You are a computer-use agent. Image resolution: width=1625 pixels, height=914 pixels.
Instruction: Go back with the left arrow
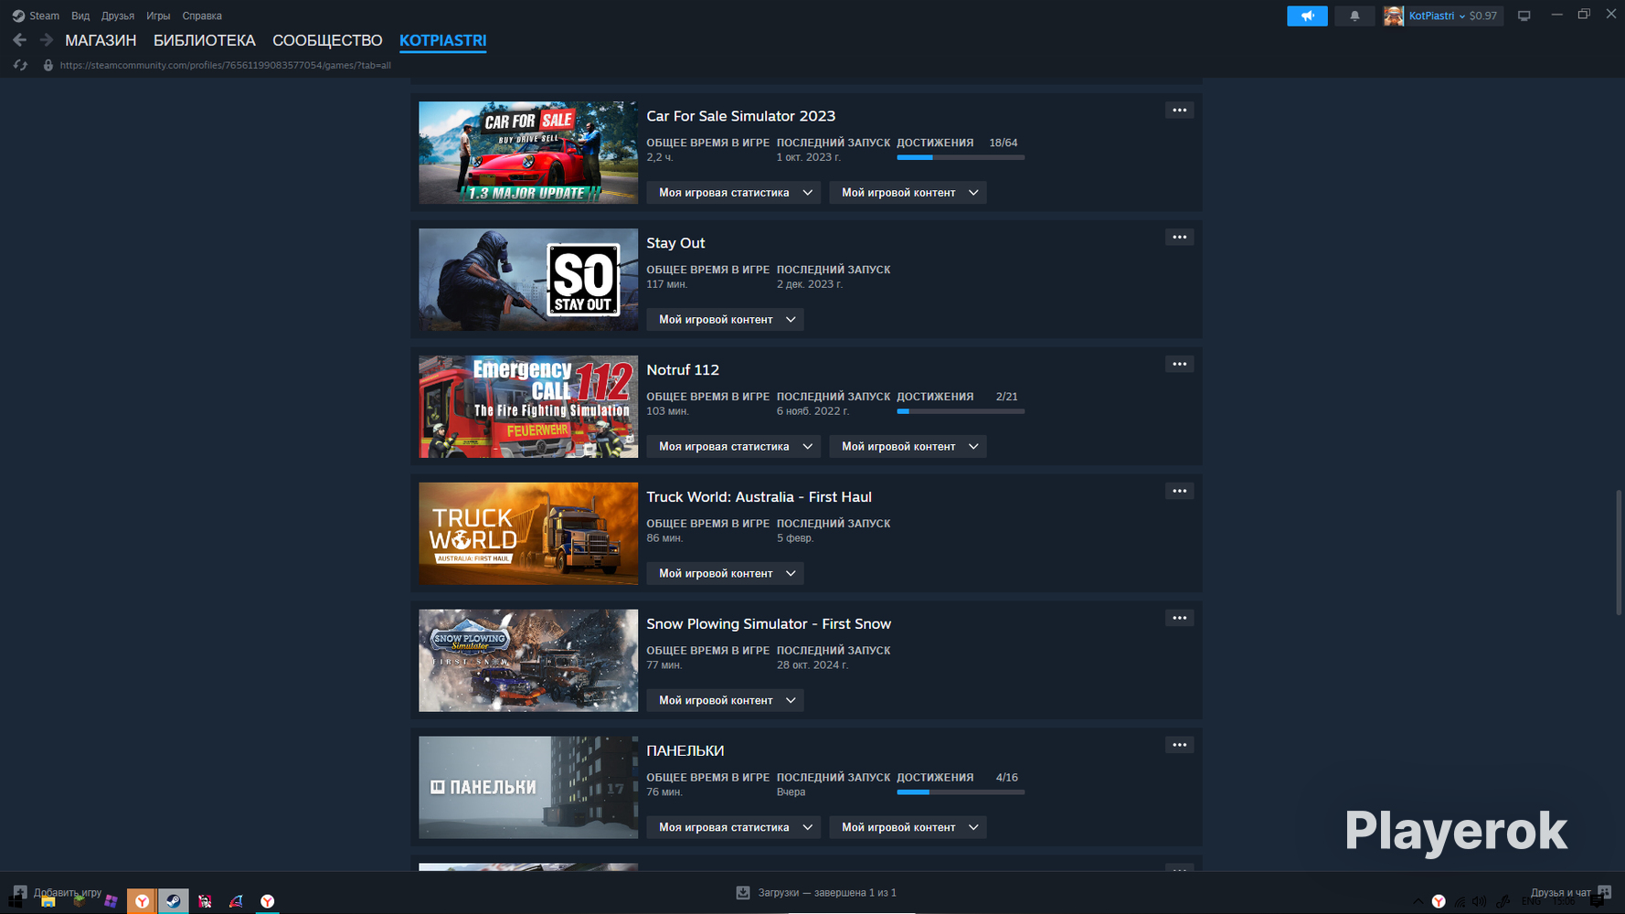[19, 40]
